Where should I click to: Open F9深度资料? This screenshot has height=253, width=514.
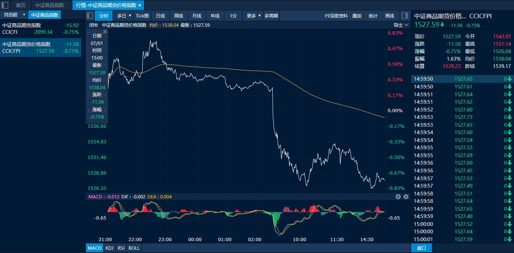point(336,16)
